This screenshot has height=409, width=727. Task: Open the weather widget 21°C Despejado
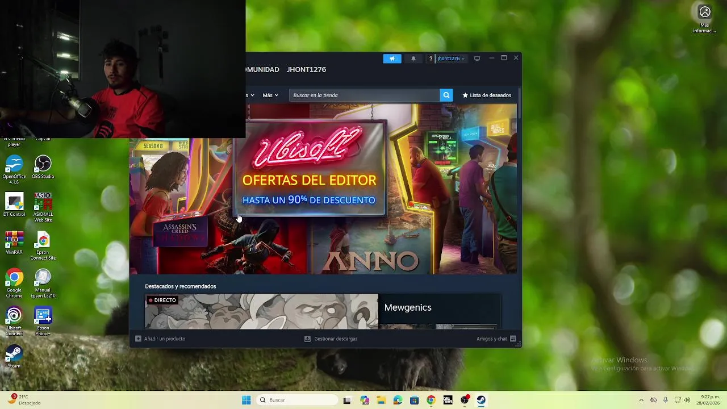point(24,400)
